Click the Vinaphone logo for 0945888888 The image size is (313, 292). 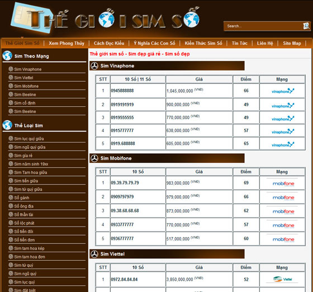coord(283,91)
